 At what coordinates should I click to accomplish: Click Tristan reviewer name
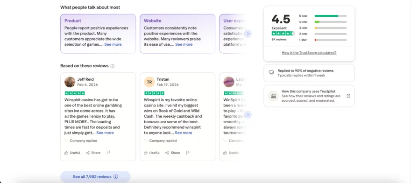163,79
